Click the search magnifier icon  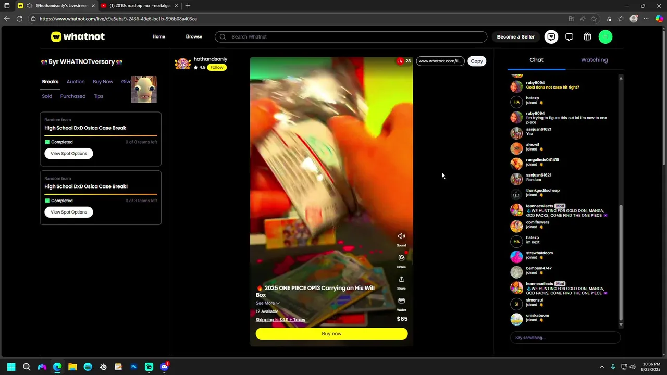(x=223, y=37)
